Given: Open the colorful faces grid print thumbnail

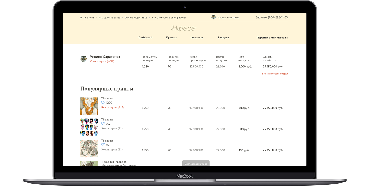Looking at the screenshot, I should point(89,127).
